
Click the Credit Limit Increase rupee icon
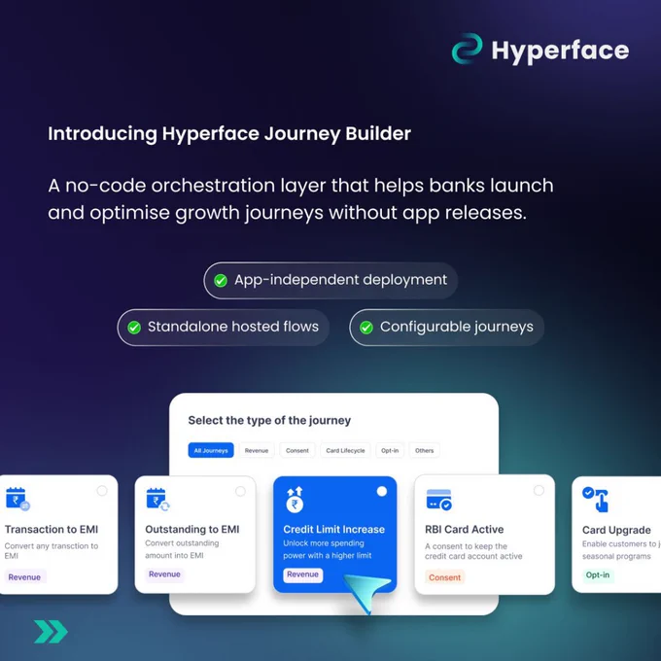pyautogui.click(x=295, y=500)
